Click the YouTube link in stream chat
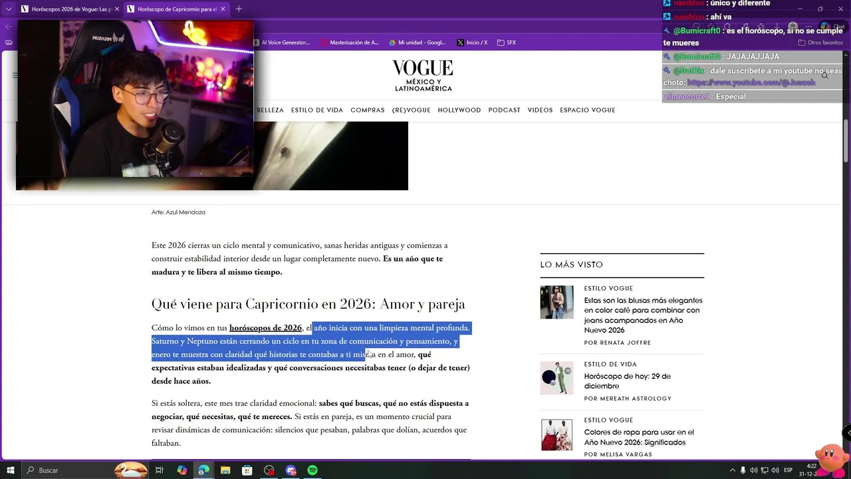 point(751,83)
